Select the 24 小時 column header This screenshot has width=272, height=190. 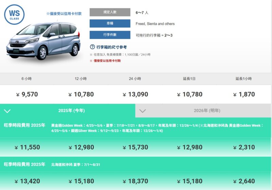(x=135, y=79)
